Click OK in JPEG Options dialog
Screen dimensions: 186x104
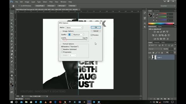click(96, 27)
